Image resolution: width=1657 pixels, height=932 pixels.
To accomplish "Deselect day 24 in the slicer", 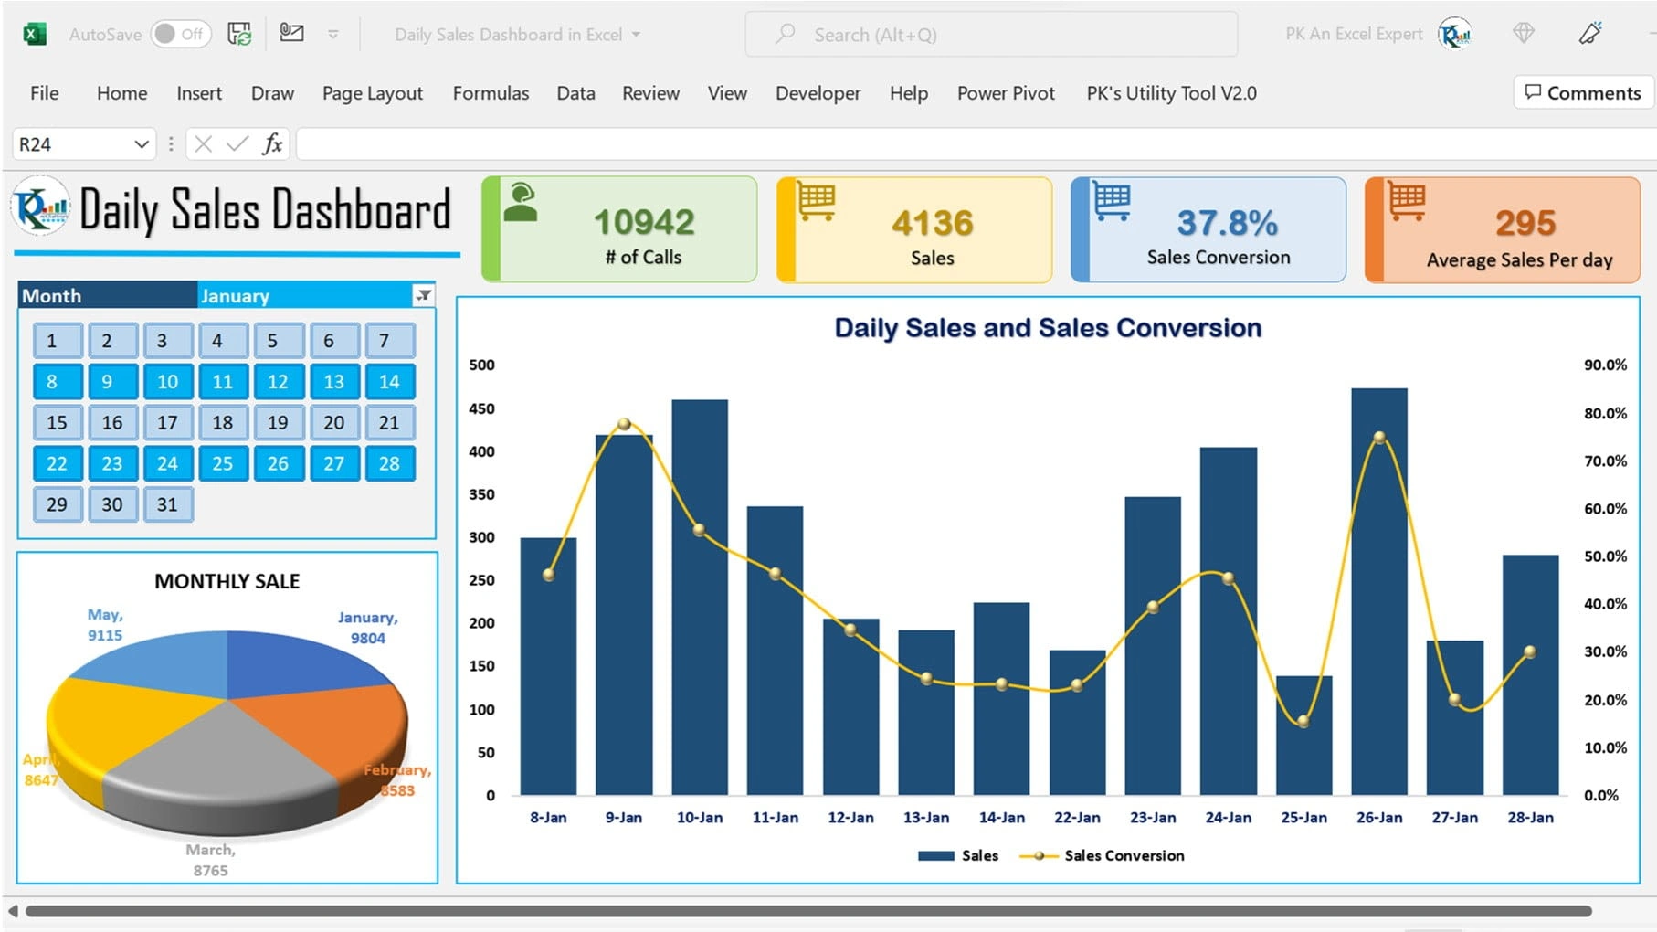I will [167, 463].
